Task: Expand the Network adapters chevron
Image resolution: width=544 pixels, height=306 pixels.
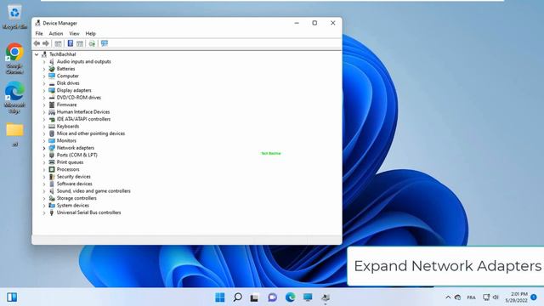Action: click(44, 148)
